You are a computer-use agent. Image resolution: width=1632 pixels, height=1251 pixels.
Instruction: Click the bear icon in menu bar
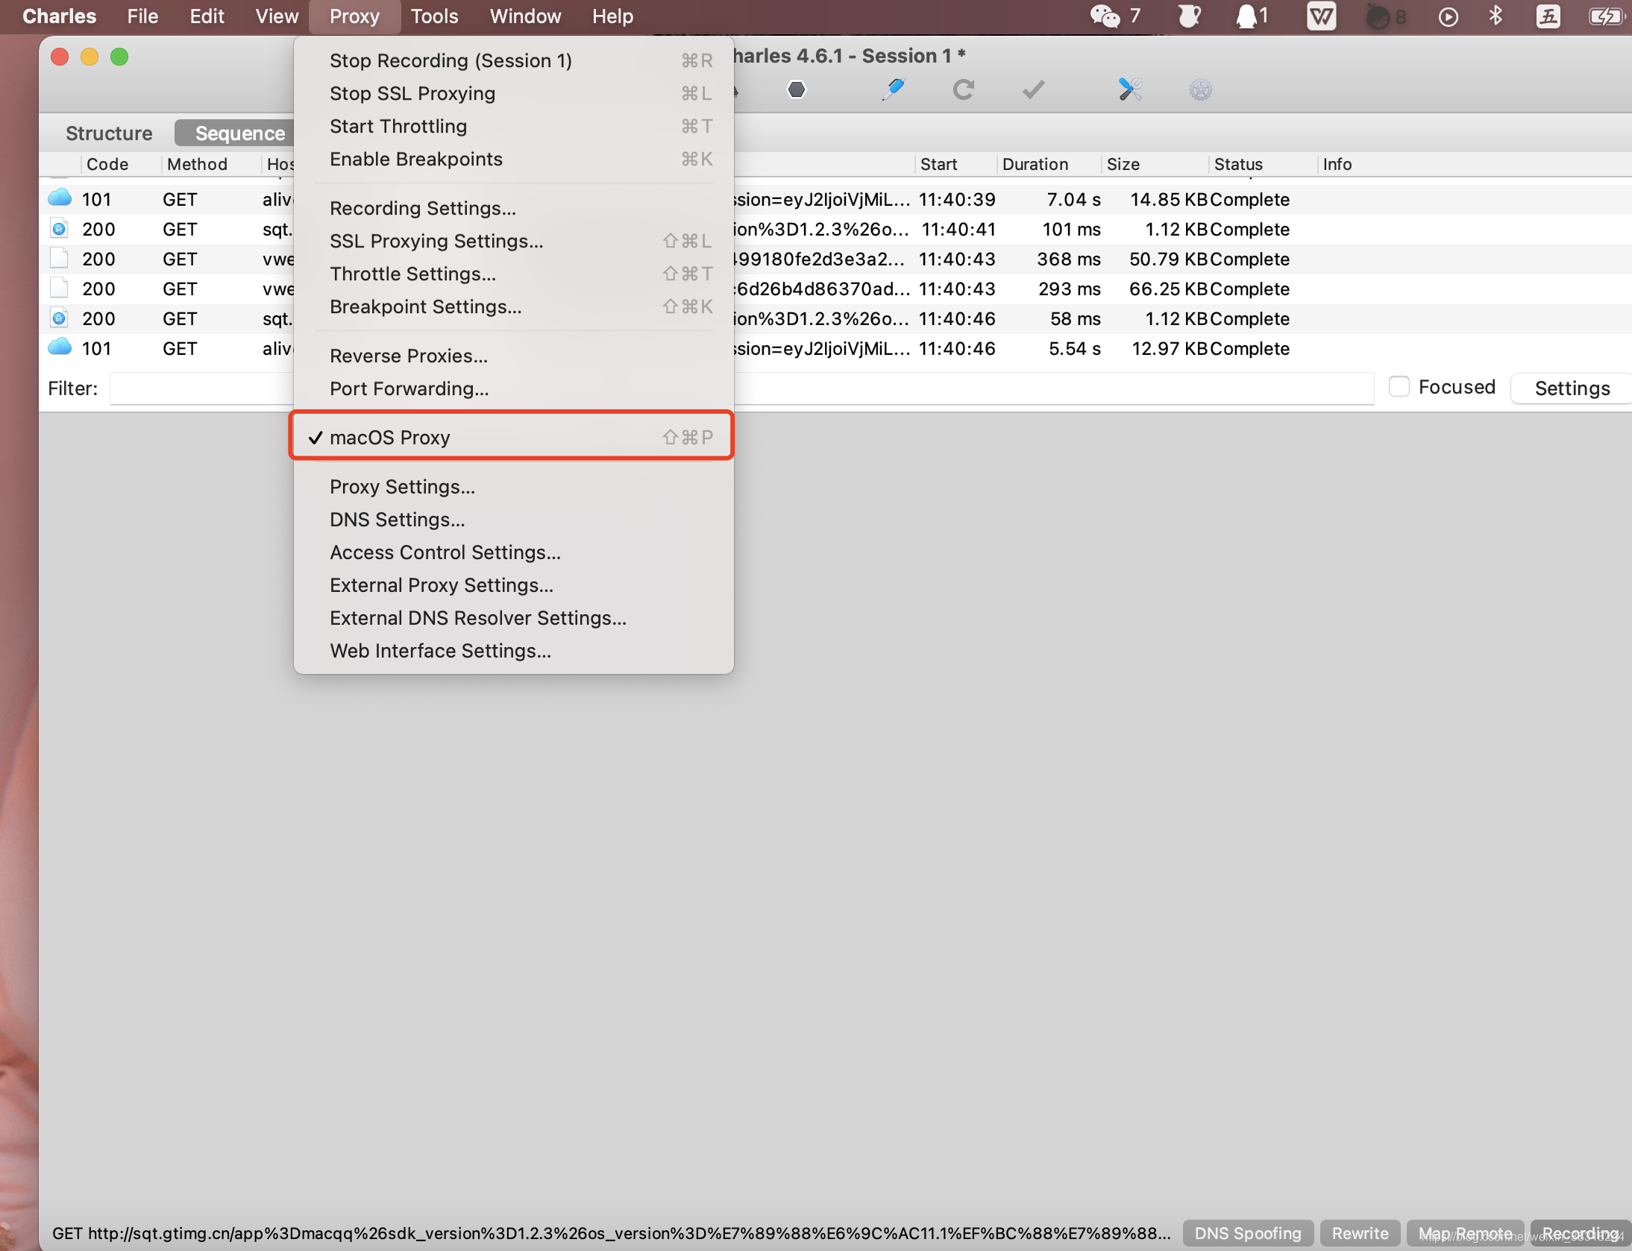coord(1190,16)
